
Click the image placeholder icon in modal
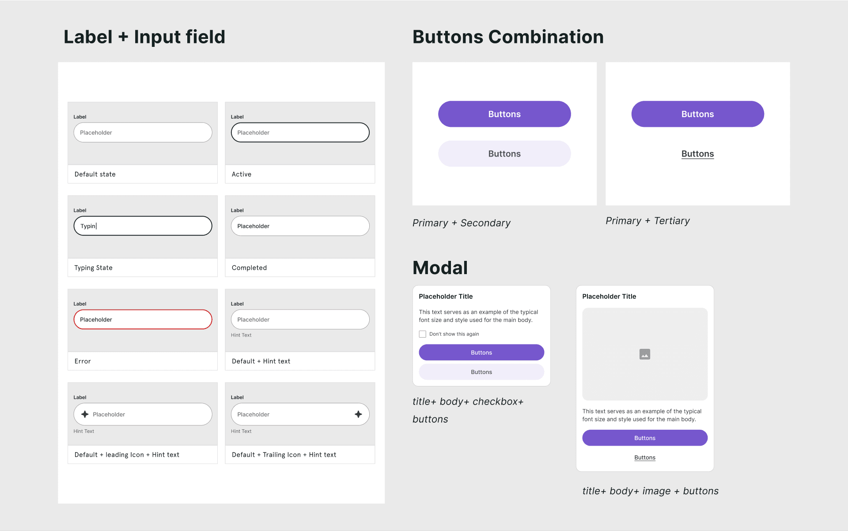click(645, 354)
